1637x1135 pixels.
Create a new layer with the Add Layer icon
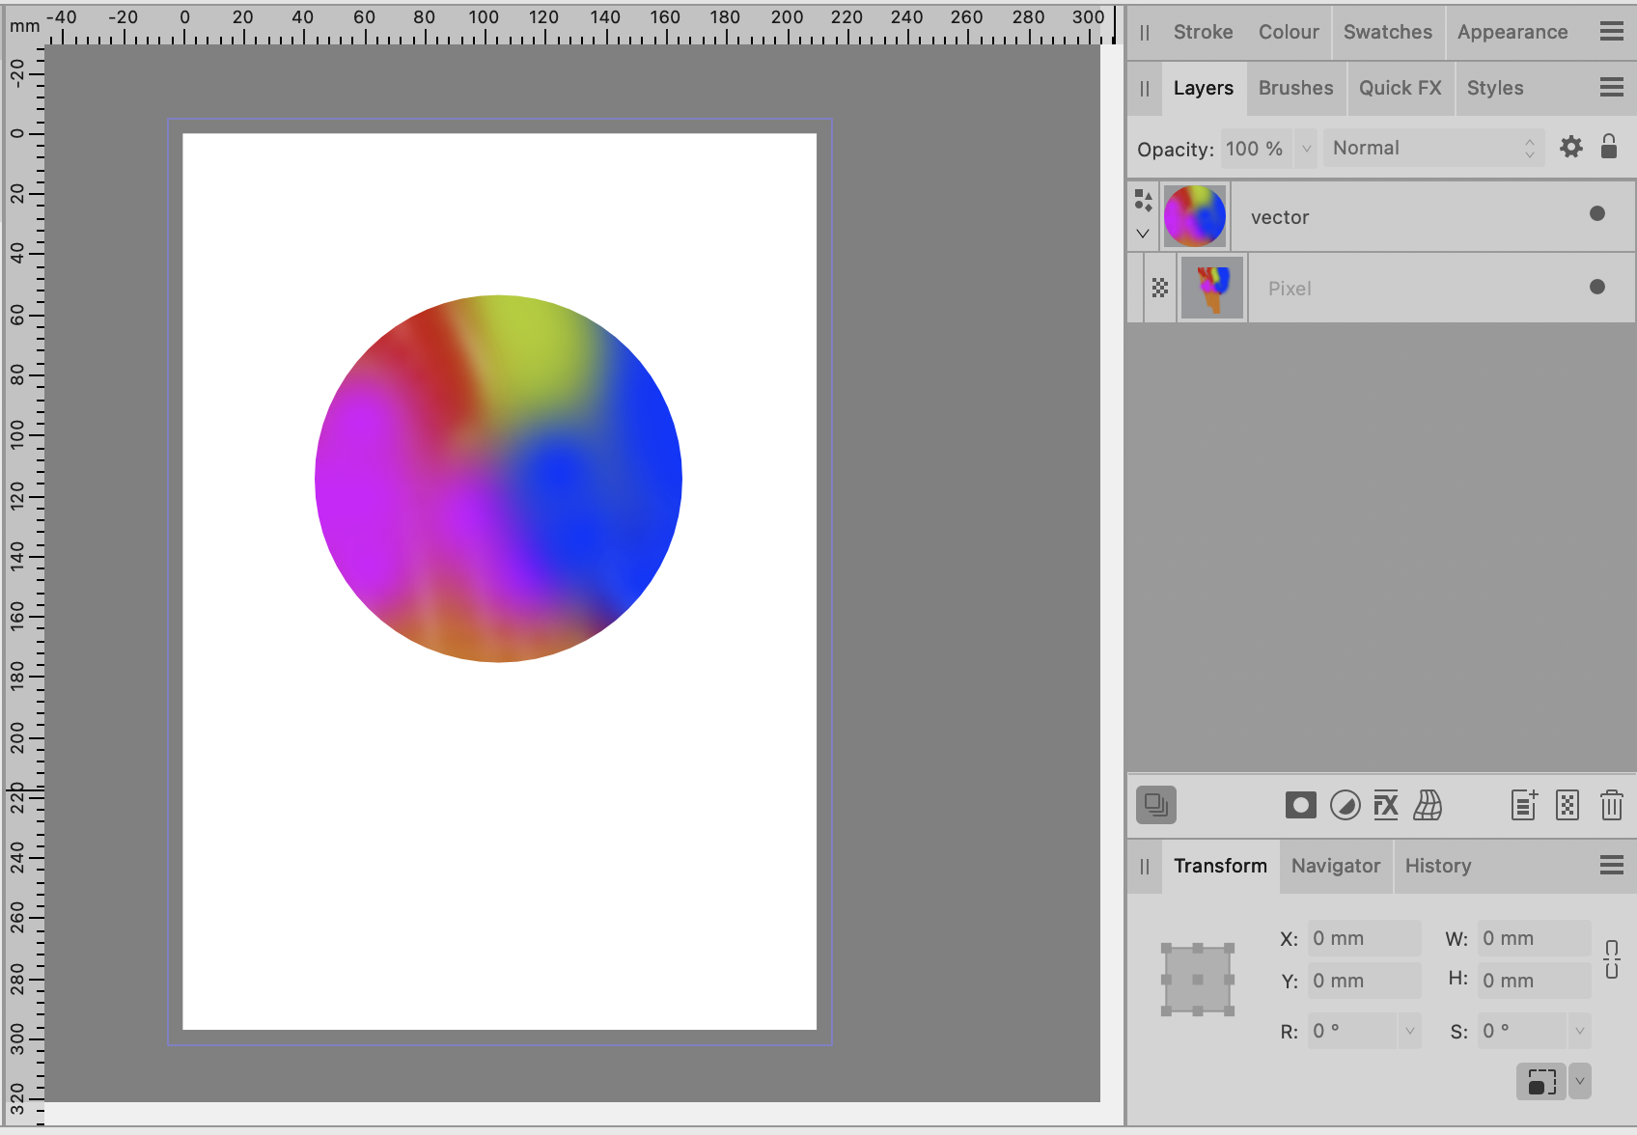click(x=1523, y=806)
